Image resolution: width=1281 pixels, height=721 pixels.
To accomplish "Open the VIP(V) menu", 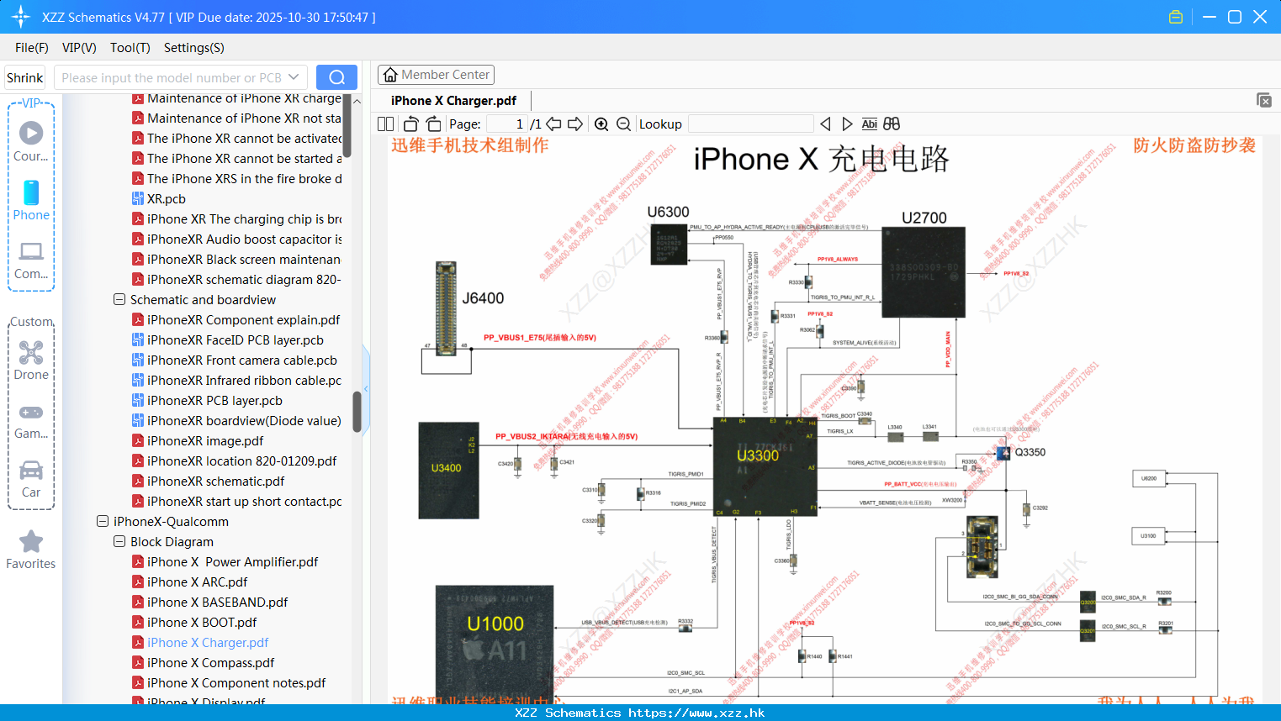I will [79, 48].
